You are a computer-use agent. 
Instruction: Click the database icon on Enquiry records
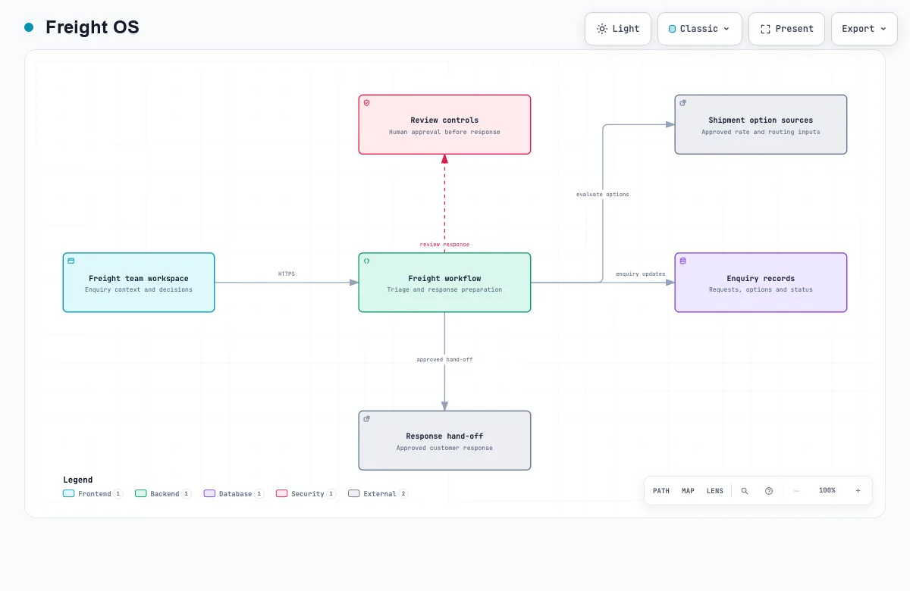[682, 261]
